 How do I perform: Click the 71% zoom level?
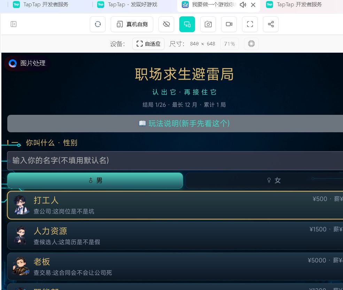click(229, 44)
